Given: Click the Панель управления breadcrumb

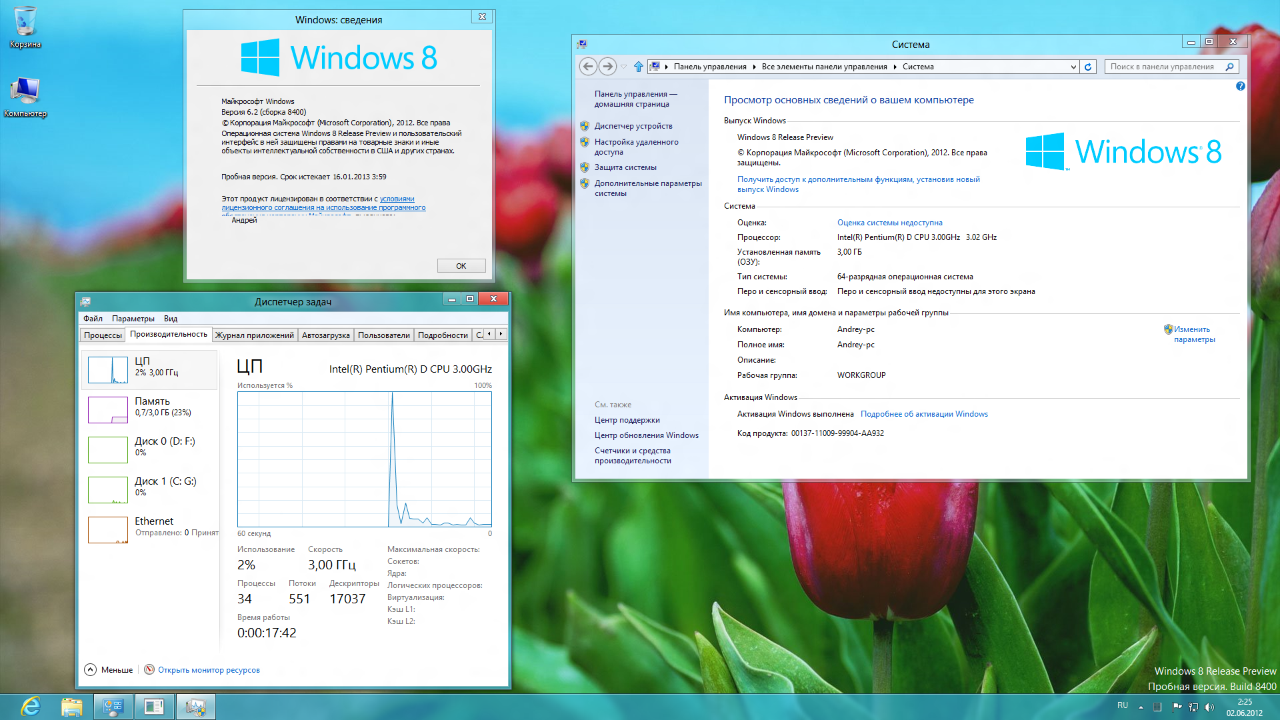Looking at the screenshot, I should [710, 67].
